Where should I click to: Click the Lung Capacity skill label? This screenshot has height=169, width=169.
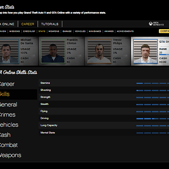click(x=49, y=125)
